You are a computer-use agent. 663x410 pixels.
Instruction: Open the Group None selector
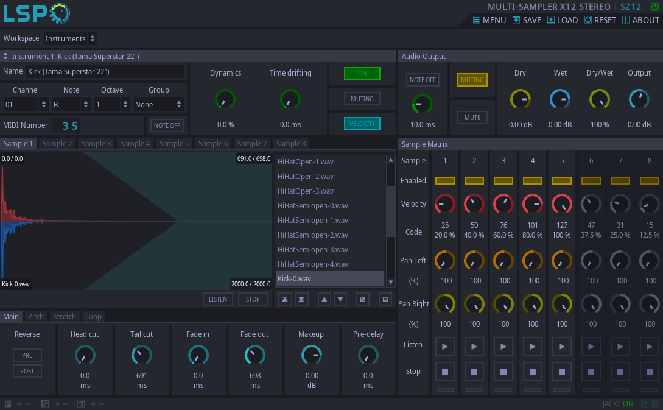click(158, 105)
